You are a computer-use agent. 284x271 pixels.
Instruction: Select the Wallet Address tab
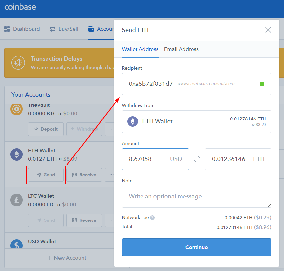point(140,49)
